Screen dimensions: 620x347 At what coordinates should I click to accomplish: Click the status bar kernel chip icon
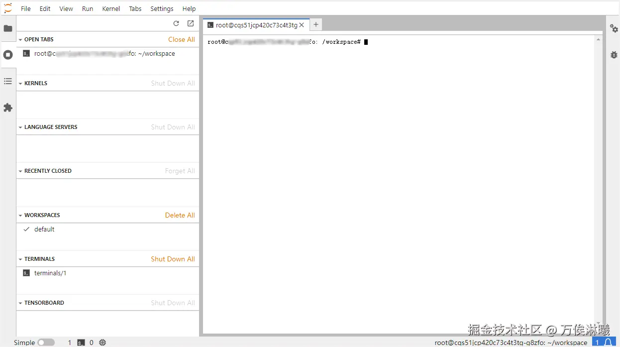pos(103,343)
